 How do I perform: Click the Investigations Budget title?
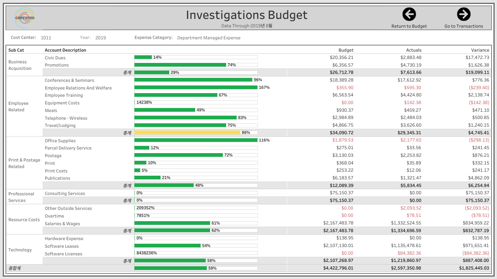pos(246,15)
